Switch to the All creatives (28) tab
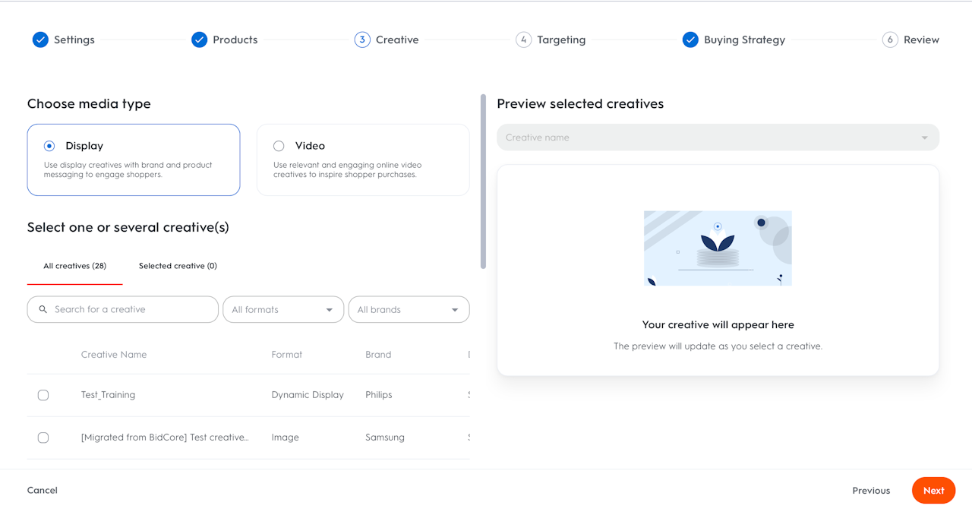Screen dimensions: 972x512 (74, 266)
